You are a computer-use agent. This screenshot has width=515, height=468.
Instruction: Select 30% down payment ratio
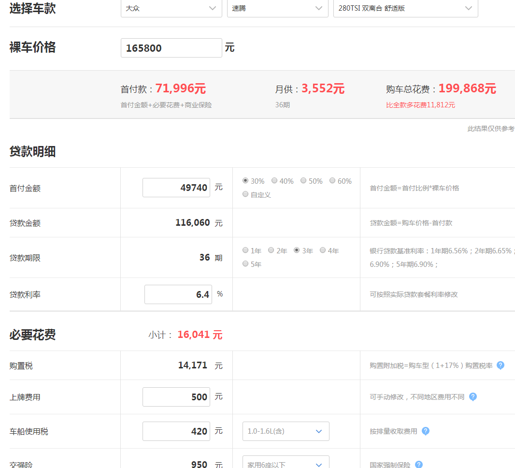click(x=245, y=180)
